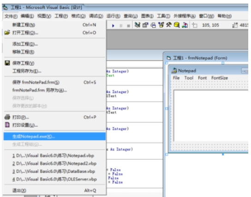Open the Object Browser toolbar icon
The image size is (251, 197).
point(161,25)
